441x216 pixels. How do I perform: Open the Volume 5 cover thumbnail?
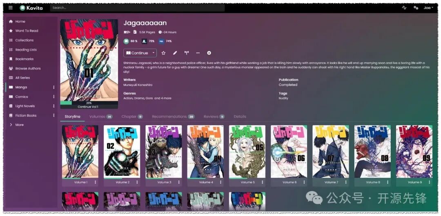[x=247, y=152]
